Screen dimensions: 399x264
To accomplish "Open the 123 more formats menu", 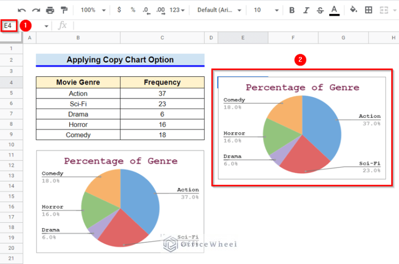I will 178,10.
